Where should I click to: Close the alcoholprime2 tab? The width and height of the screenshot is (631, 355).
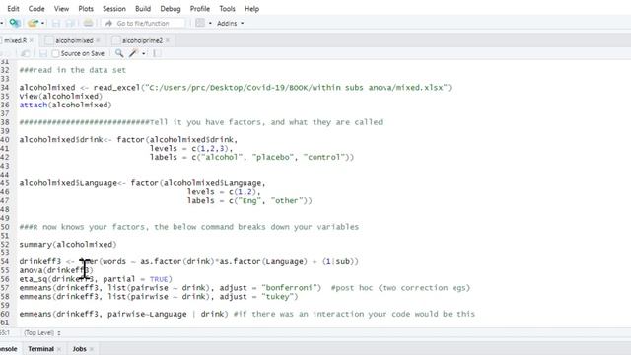click(x=168, y=40)
